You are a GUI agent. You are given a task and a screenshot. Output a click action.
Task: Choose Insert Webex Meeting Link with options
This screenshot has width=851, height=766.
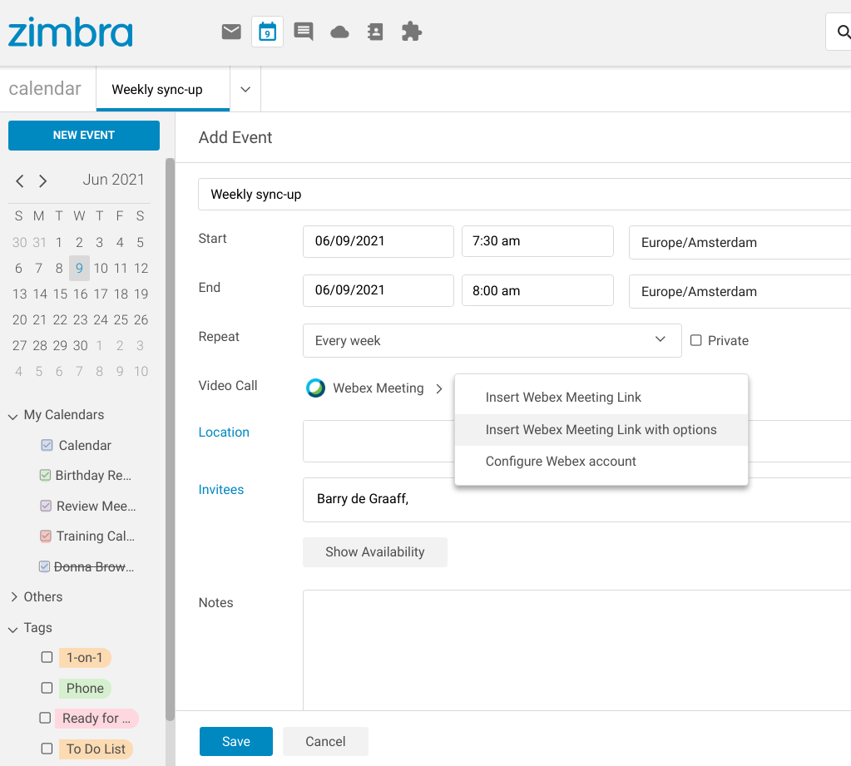pyautogui.click(x=601, y=430)
